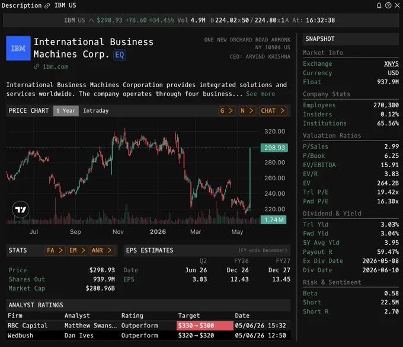Click the P/Sales 2.99 value

(391, 147)
